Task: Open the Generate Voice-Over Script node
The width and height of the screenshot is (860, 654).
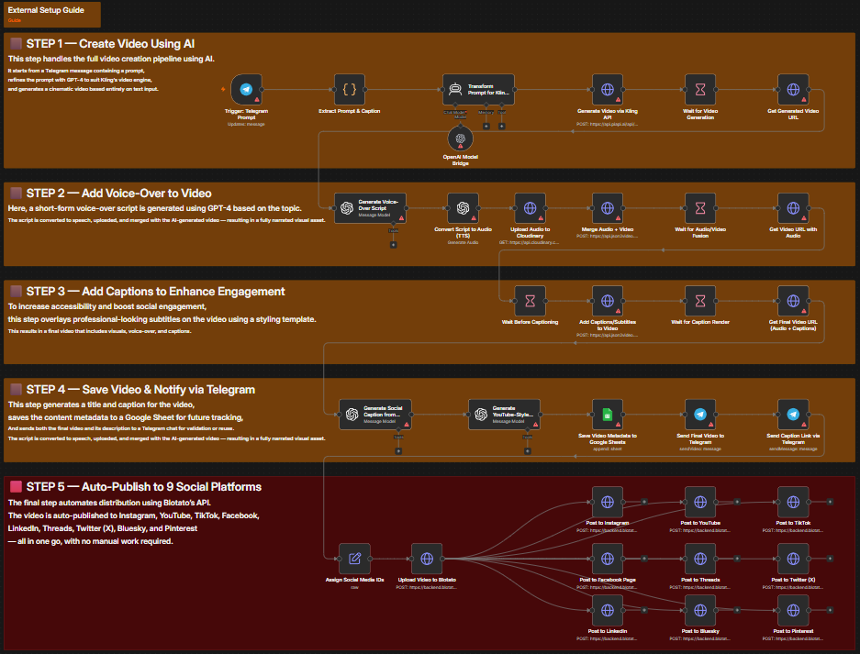Action: [x=370, y=208]
